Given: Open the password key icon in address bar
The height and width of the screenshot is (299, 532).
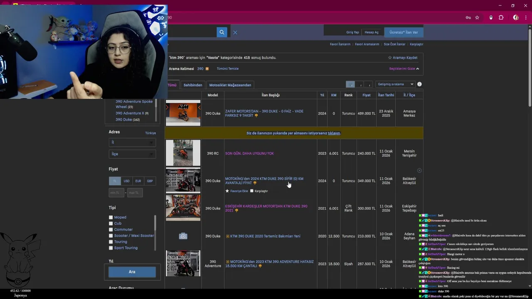Looking at the screenshot, I should pos(468,17).
